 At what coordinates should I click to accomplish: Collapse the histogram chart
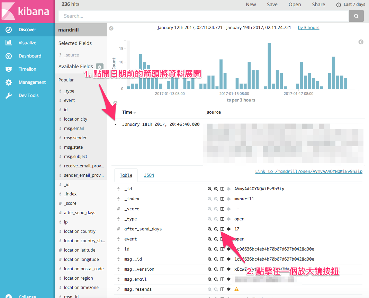(x=361, y=42)
